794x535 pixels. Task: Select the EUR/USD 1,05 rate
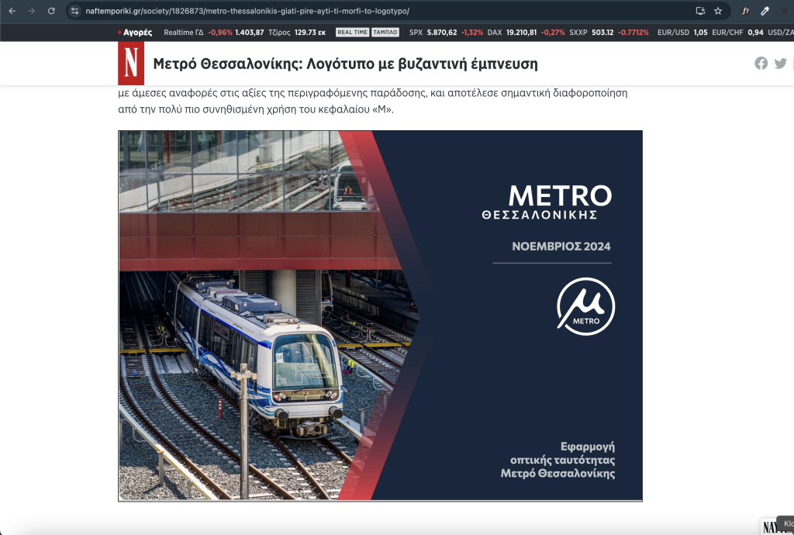point(682,33)
